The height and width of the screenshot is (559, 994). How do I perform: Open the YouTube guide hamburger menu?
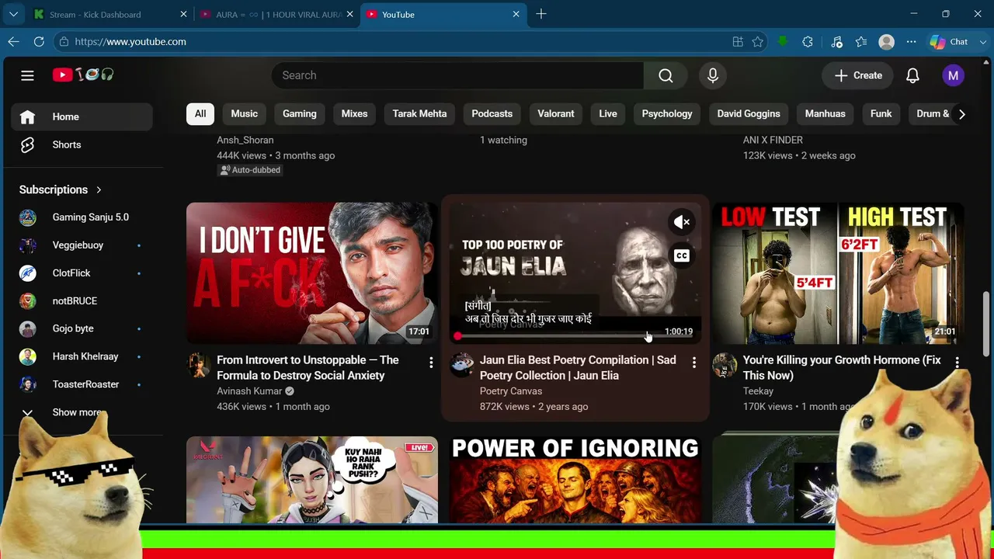click(x=27, y=75)
